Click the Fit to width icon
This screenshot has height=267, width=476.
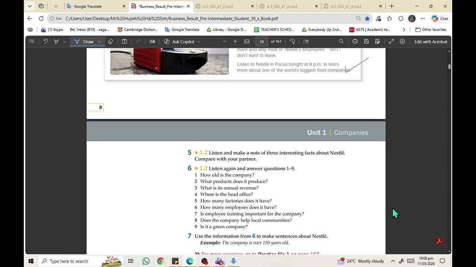[x=247, y=42]
